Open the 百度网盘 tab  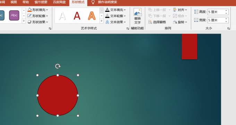(59, 2)
